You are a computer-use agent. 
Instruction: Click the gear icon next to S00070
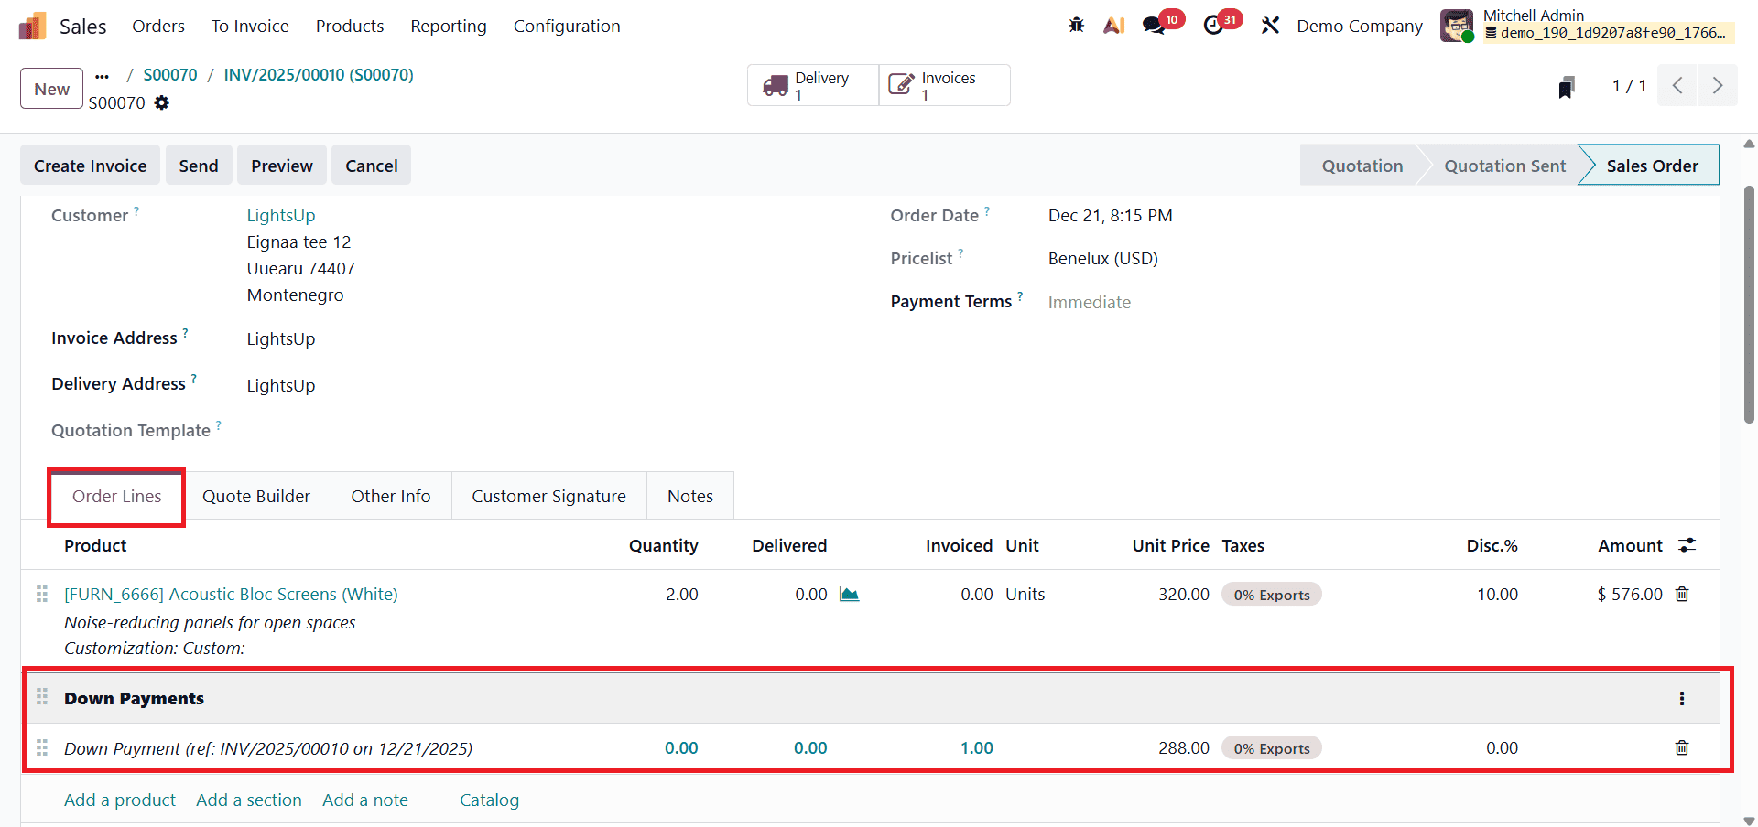pyautogui.click(x=162, y=103)
